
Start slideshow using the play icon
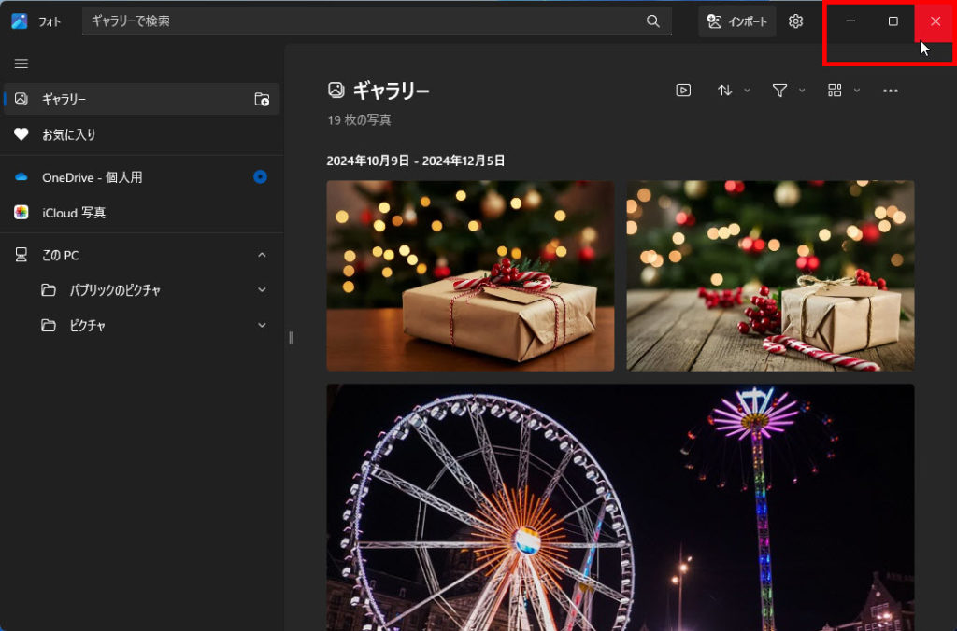(x=683, y=91)
